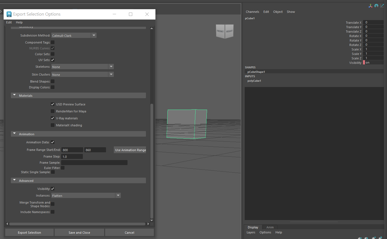Click the Maya logo in dialog title bar

click(x=9, y=14)
